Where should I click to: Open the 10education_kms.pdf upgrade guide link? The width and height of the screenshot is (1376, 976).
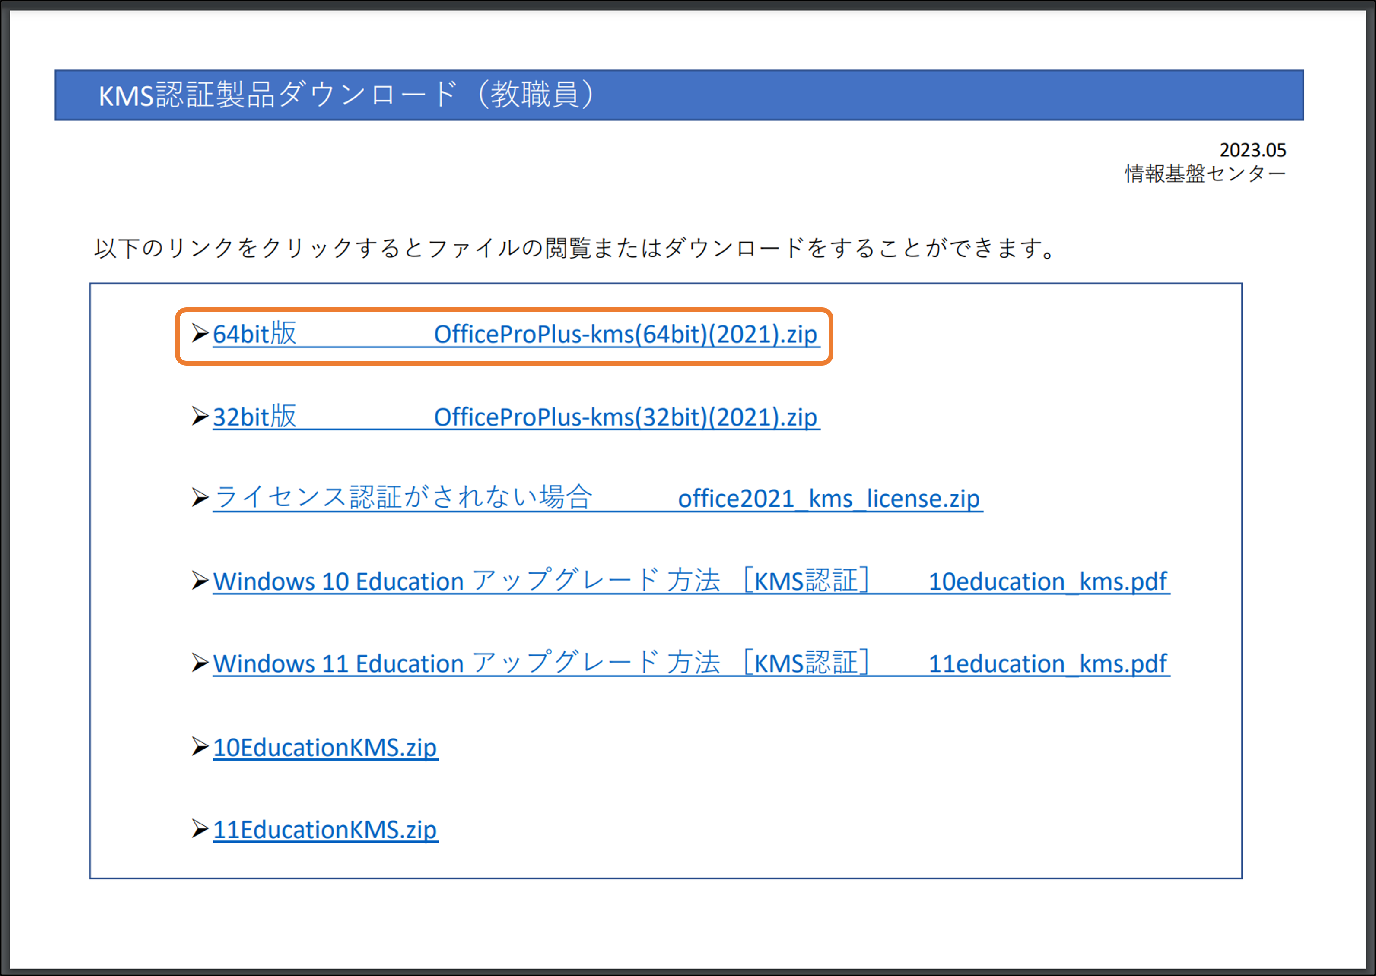[691, 581]
